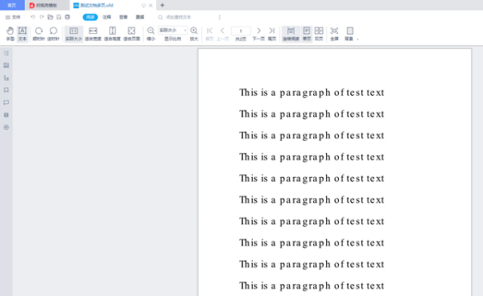The width and height of the screenshot is (483, 296).
Task: Open the vertical dots more menu
Action: tap(220, 17)
